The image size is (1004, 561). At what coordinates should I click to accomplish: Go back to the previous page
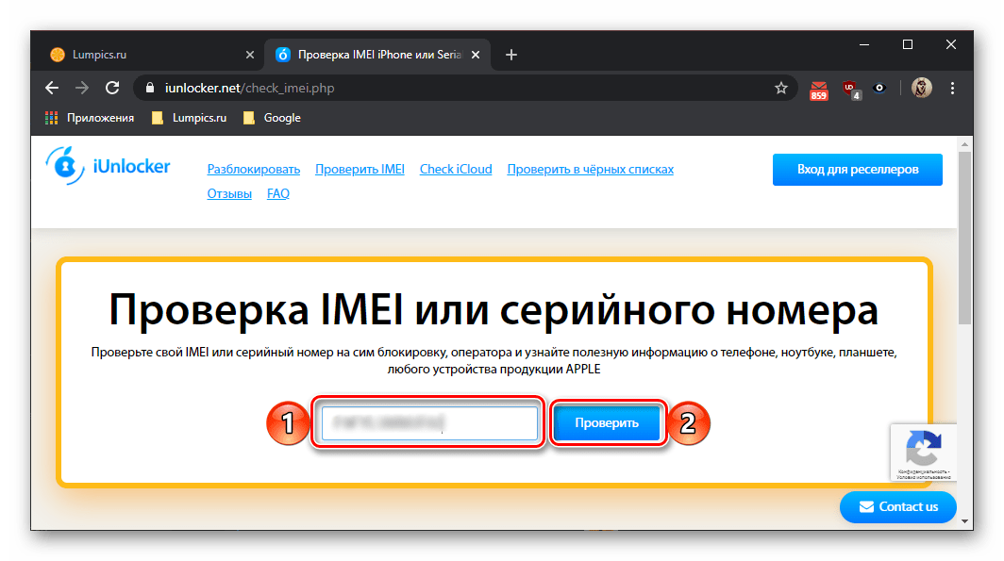click(x=52, y=89)
